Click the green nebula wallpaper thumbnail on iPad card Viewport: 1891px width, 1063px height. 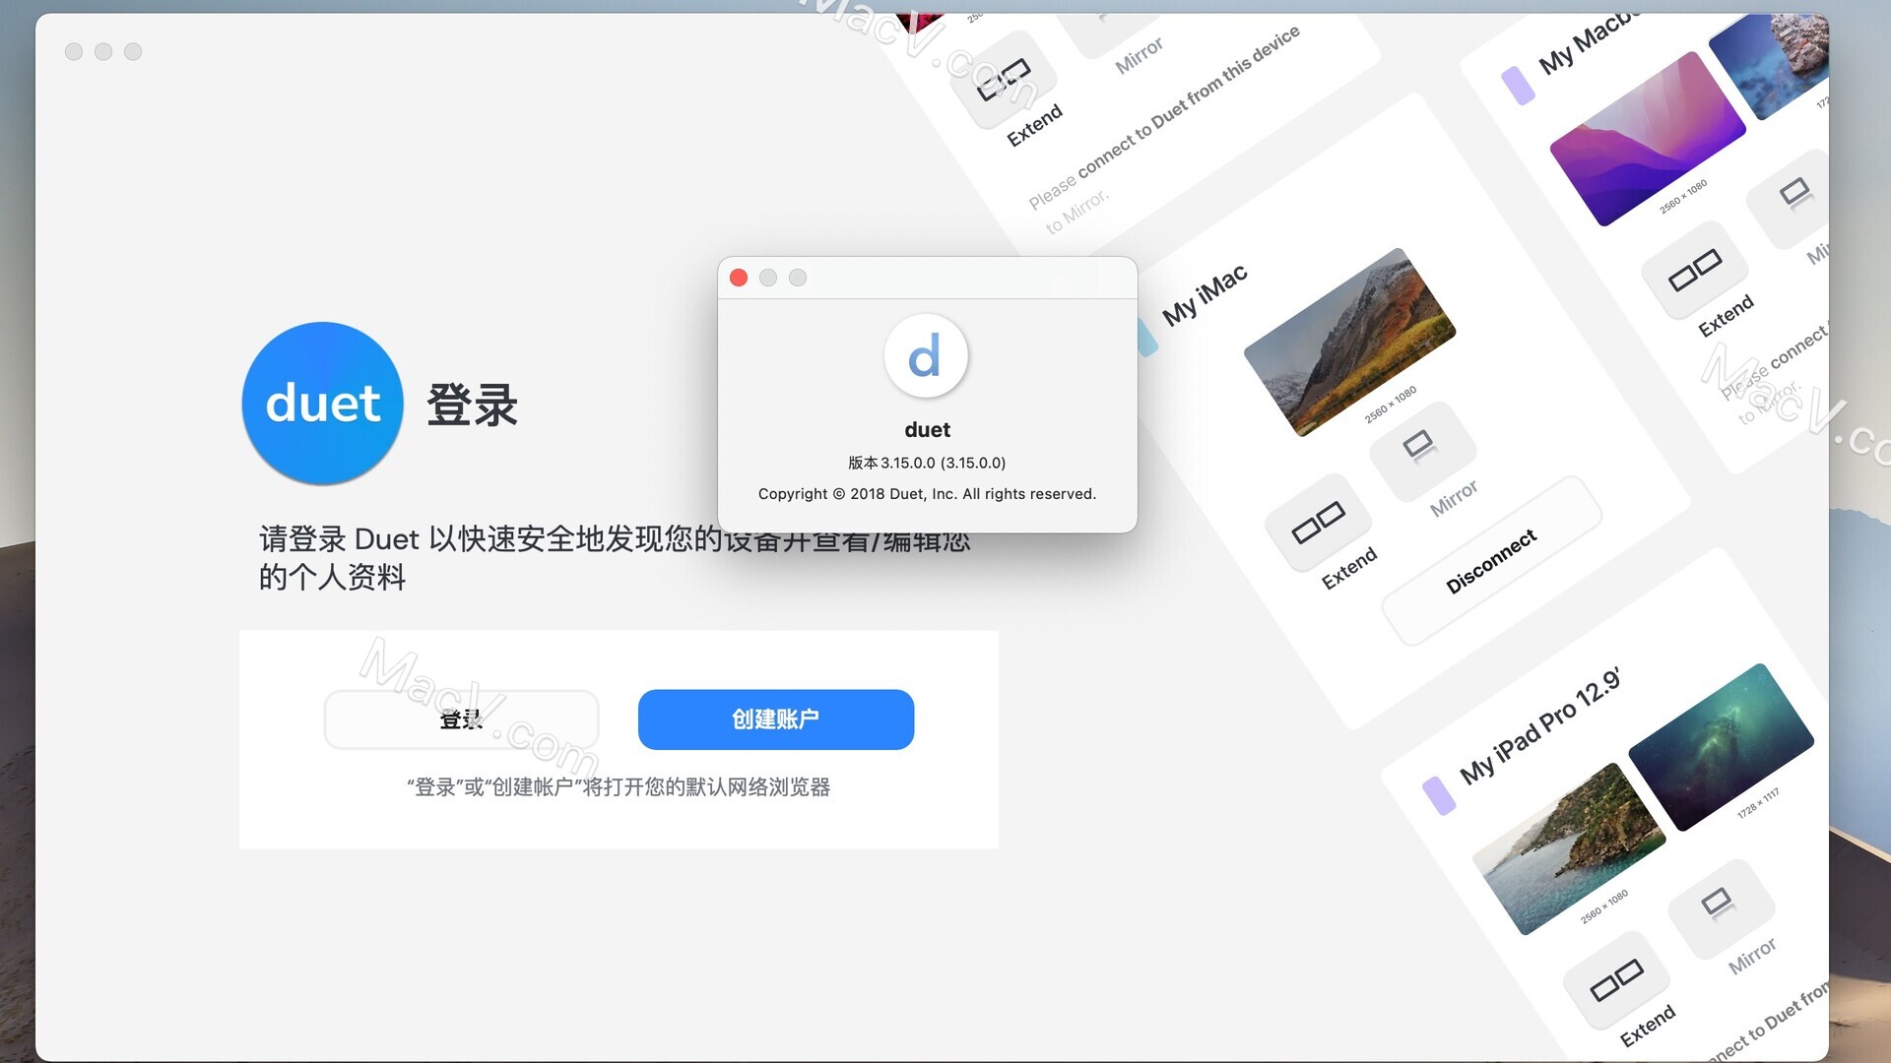click(1721, 747)
